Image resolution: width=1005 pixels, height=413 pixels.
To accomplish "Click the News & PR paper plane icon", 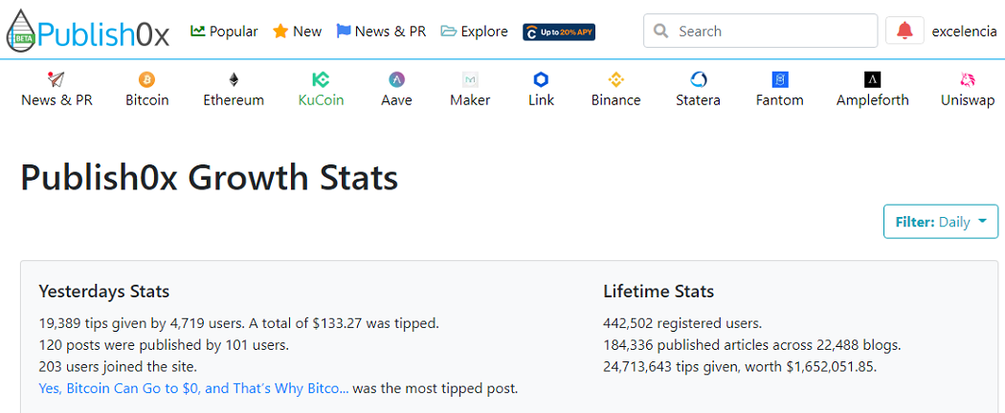I will [x=56, y=79].
